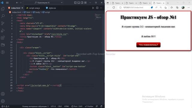Toggle Secondary Side Bar visibility

[x=82, y=3]
